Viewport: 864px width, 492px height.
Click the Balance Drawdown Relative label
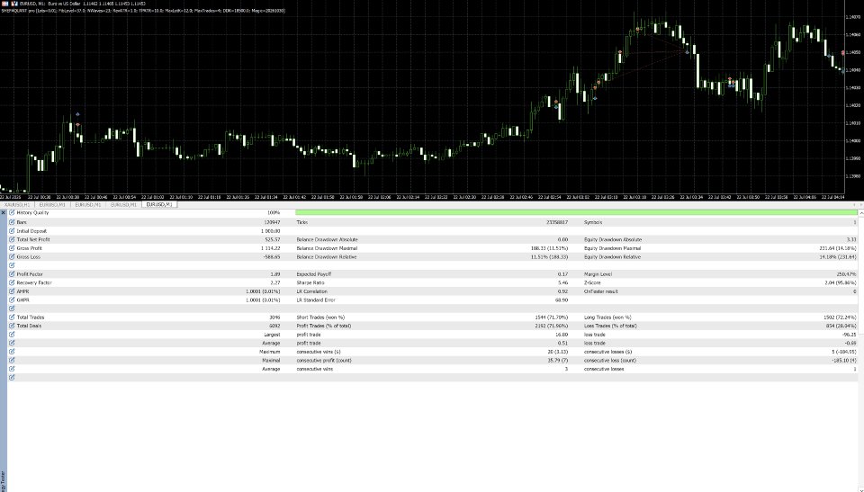coord(326,256)
